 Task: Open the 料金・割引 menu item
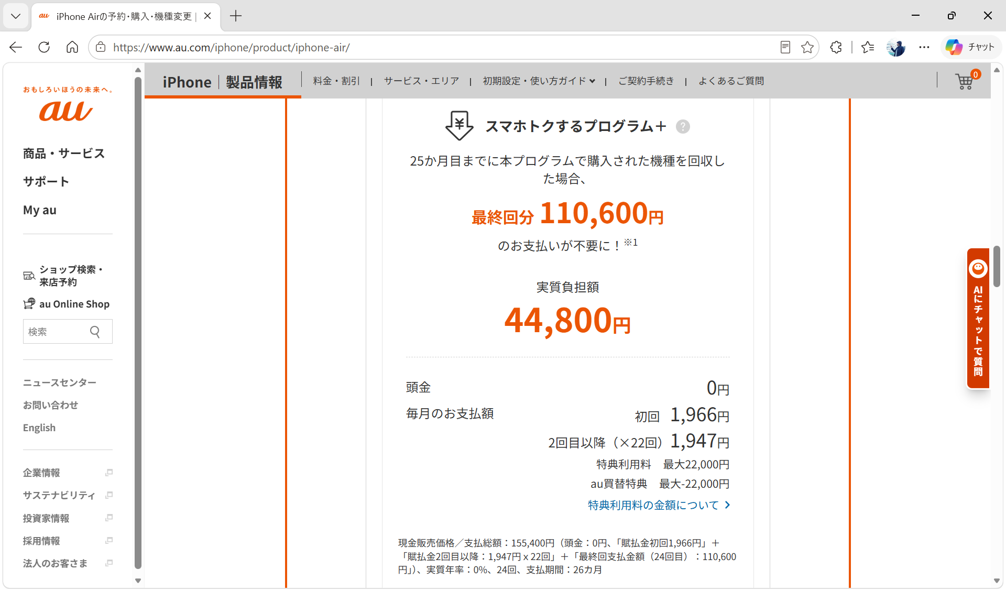pos(336,81)
